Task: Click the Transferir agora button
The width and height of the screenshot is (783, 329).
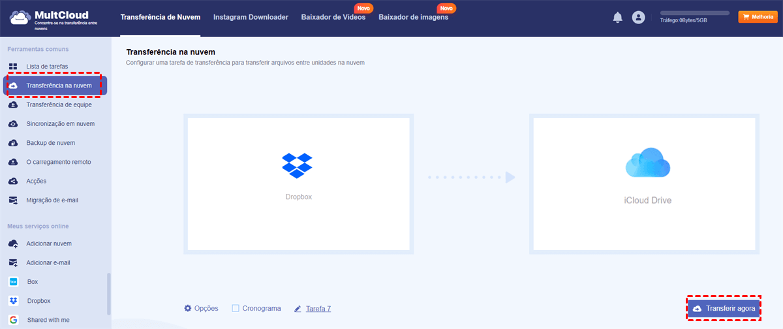Action: pyautogui.click(x=724, y=308)
